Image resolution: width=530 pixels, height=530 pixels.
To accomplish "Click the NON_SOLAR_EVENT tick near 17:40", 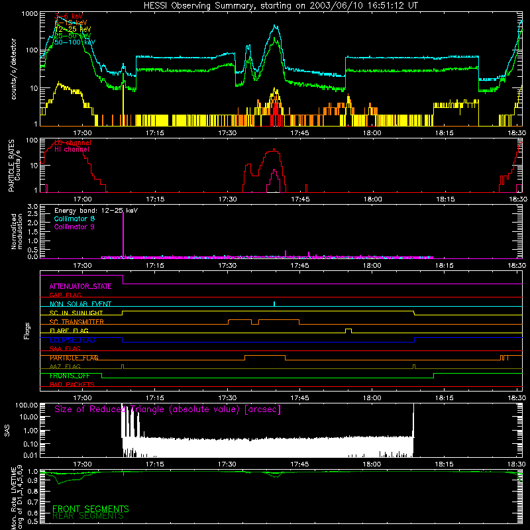I will (x=274, y=303).
